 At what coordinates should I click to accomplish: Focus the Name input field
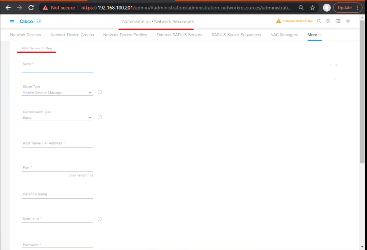click(x=57, y=70)
